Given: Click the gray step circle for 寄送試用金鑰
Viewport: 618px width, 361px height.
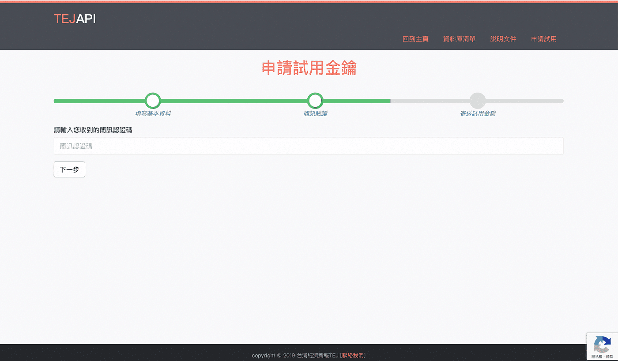Looking at the screenshot, I should tap(478, 101).
